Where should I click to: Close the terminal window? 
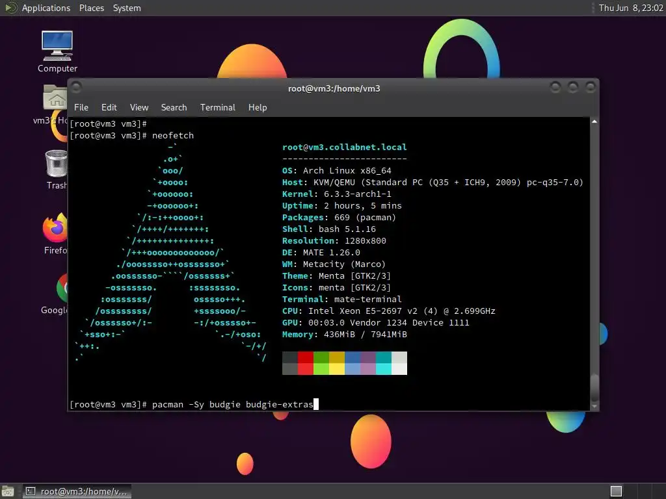(590, 88)
